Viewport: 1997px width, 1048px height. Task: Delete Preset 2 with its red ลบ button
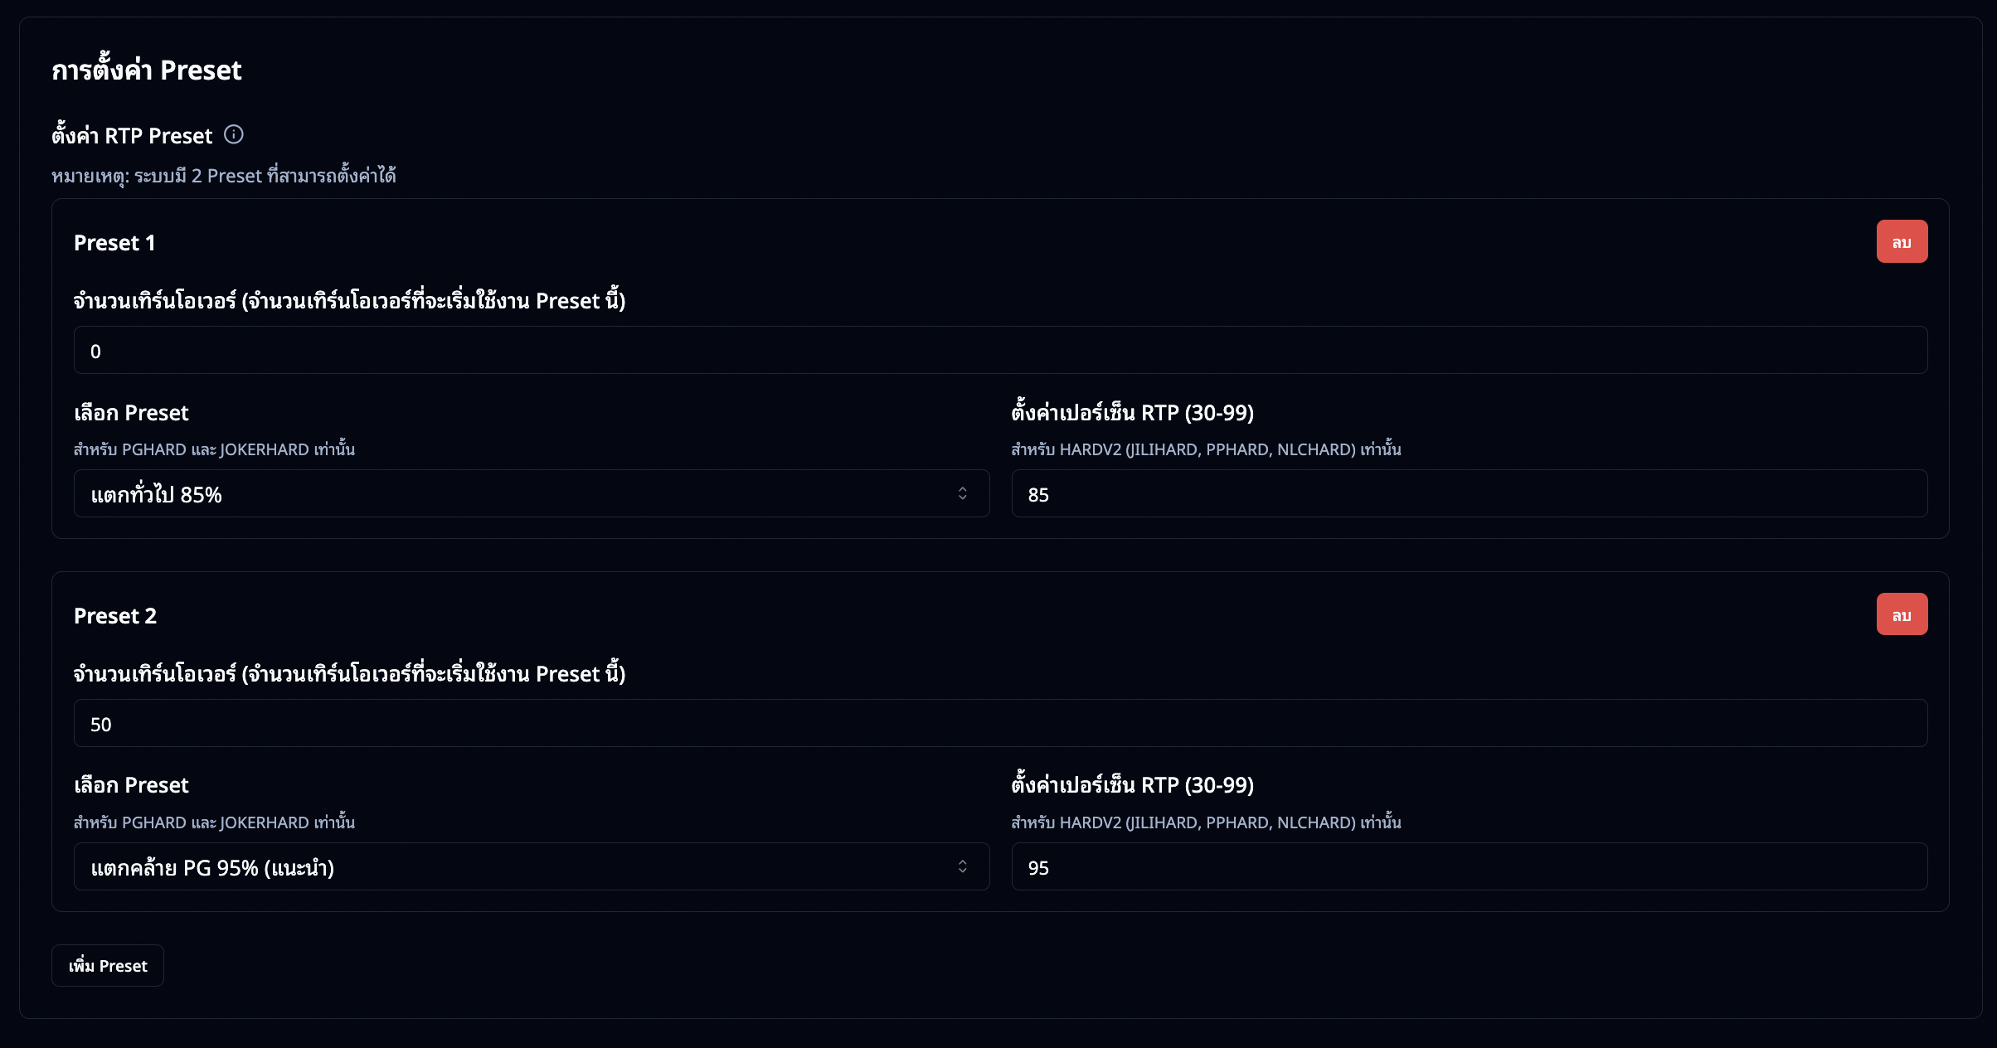1902,614
